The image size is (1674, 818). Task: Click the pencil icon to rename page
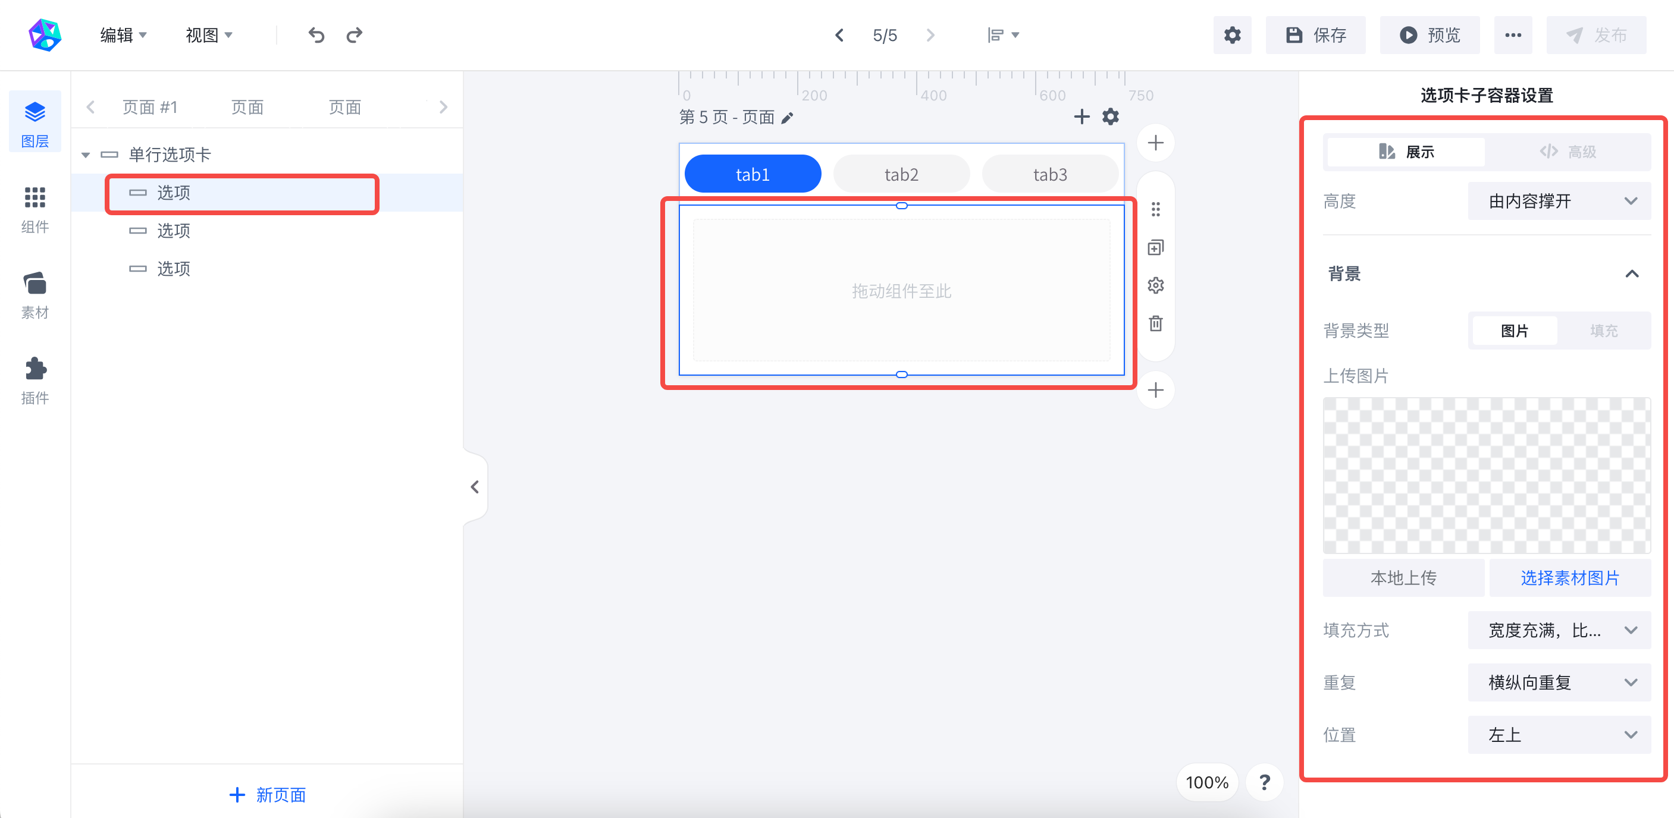787,118
